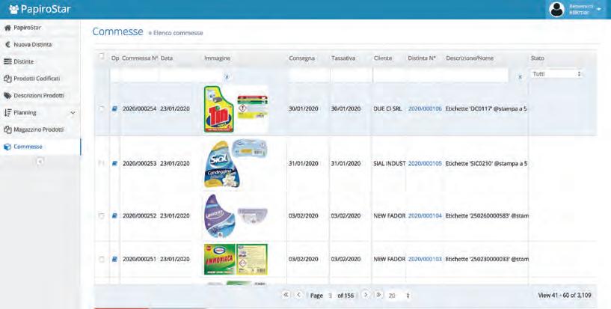Sort by the Tassativa column header

tap(343, 58)
